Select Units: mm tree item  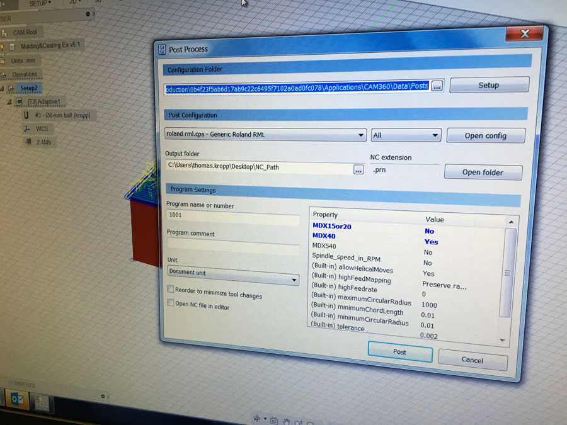23,60
